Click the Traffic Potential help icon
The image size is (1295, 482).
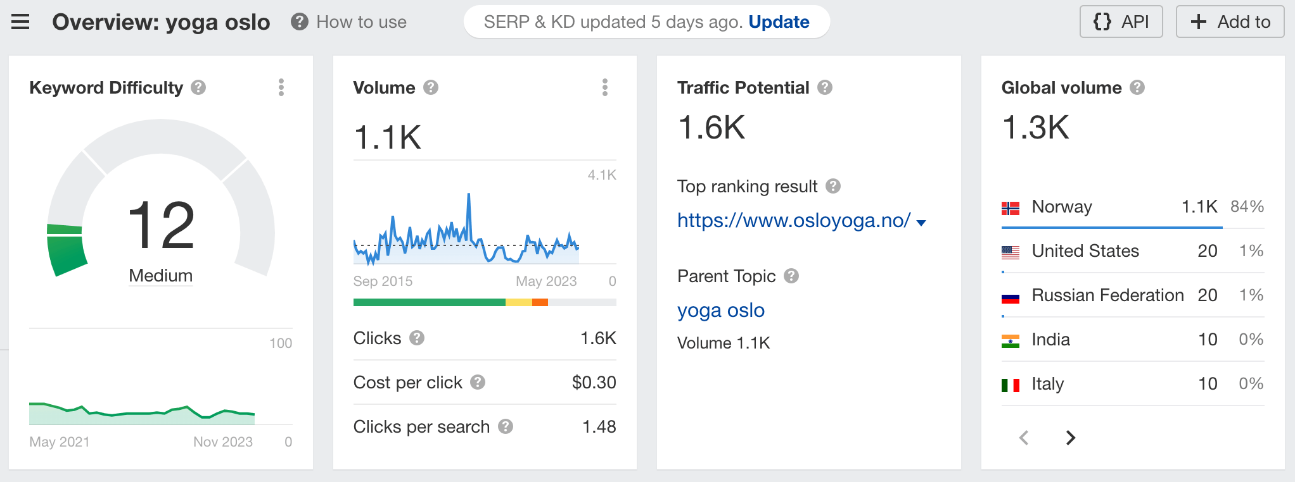tap(825, 87)
